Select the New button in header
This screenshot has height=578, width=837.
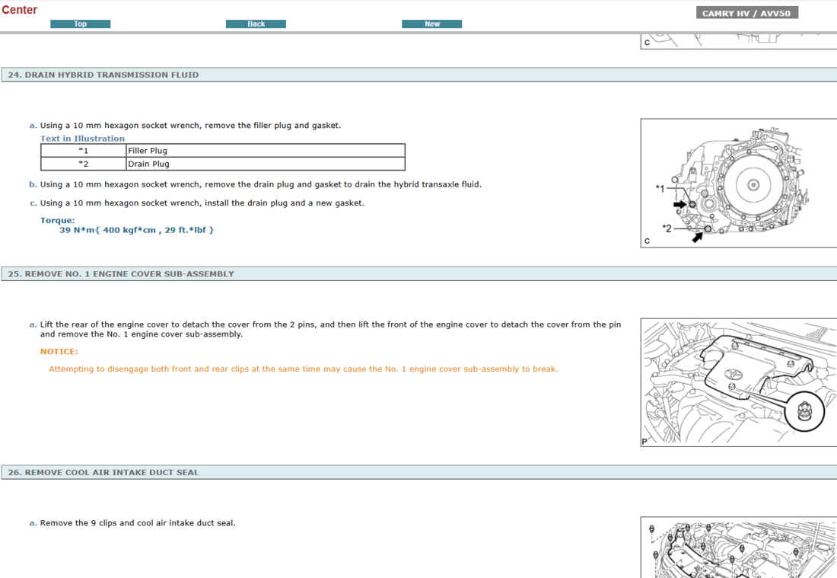pyautogui.click(x=431, y=24)
